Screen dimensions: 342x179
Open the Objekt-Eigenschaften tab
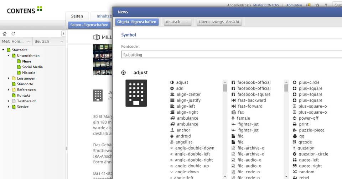pos(136,22)
